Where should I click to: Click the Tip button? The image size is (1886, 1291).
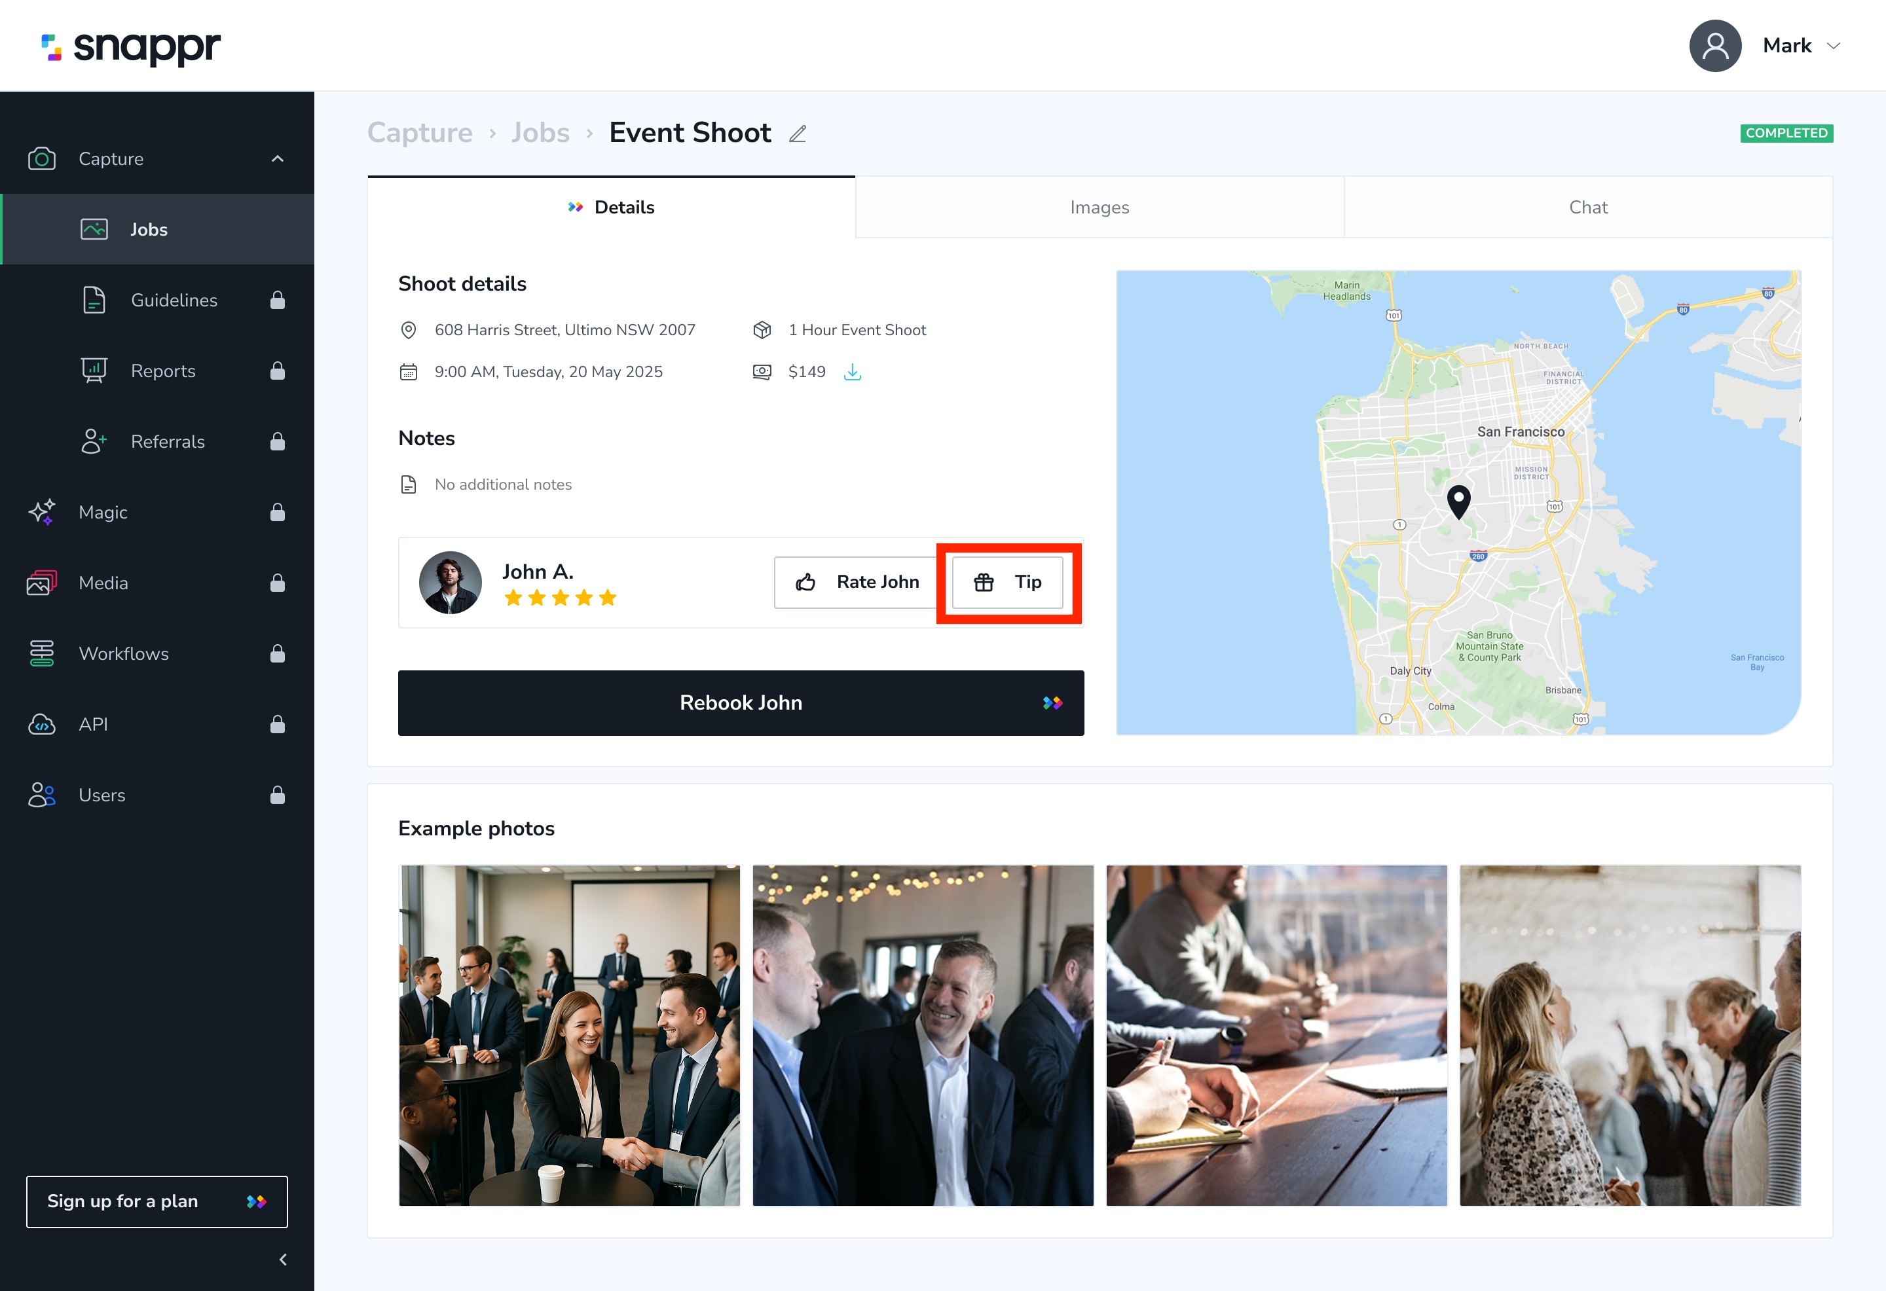(1007, 582)
